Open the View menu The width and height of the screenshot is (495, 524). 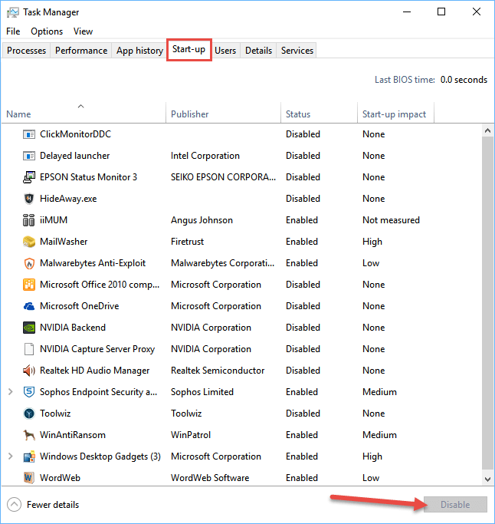[x=83, y=31]
